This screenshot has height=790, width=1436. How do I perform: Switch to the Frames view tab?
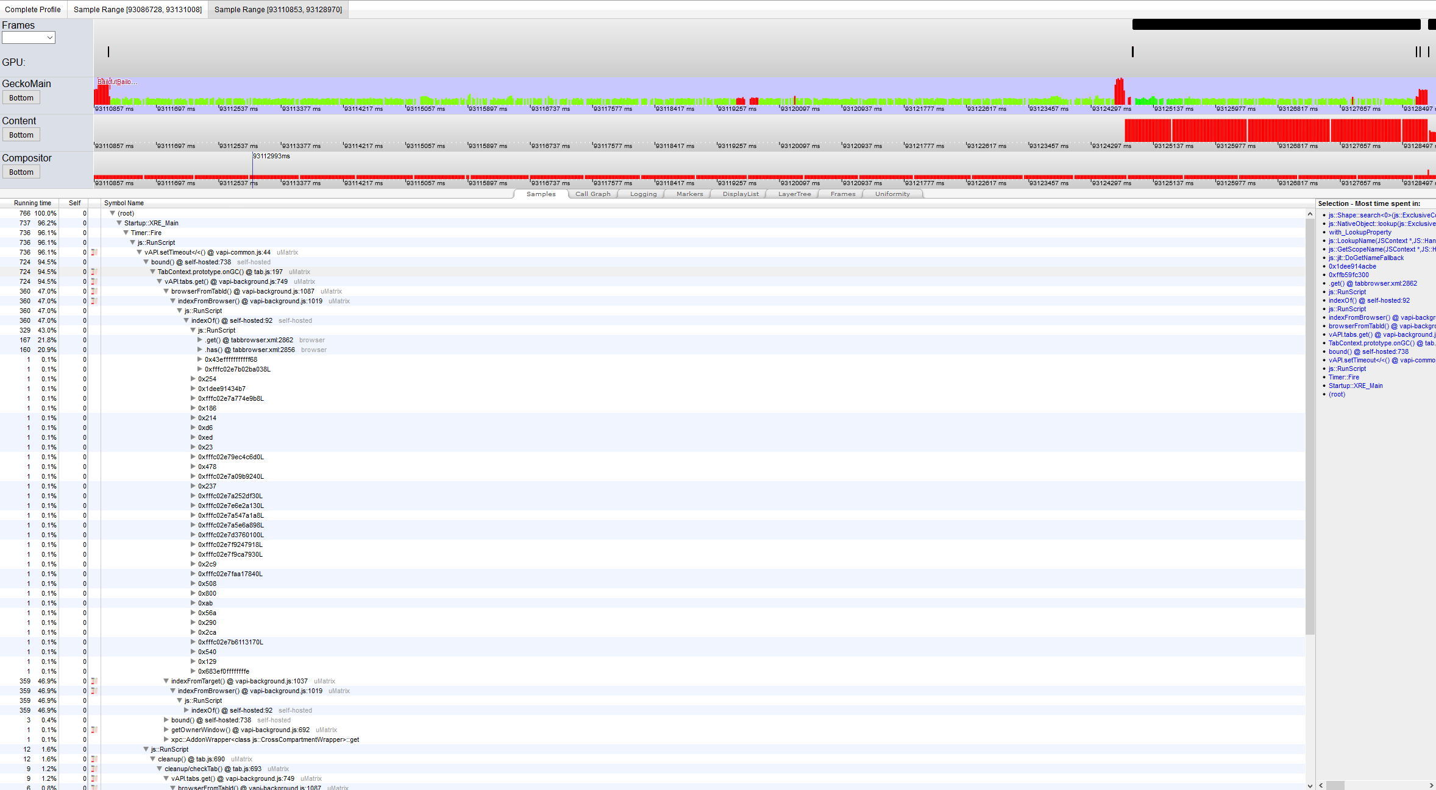coord(842,194)
